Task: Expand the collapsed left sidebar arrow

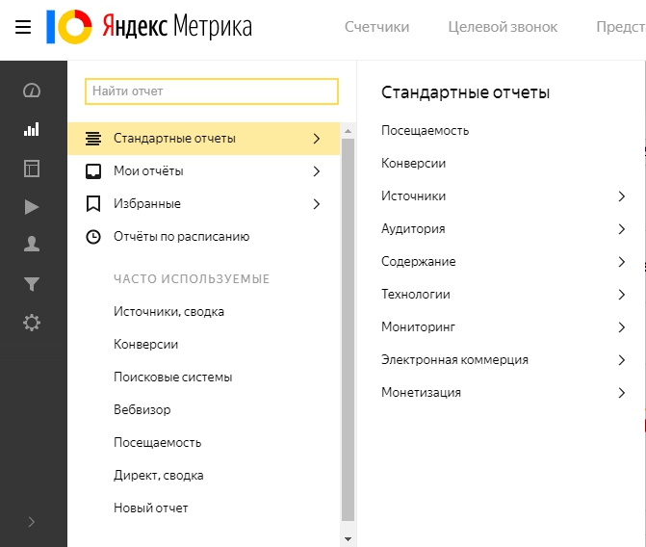Action: pyautogui.click(x=32, y=522)
